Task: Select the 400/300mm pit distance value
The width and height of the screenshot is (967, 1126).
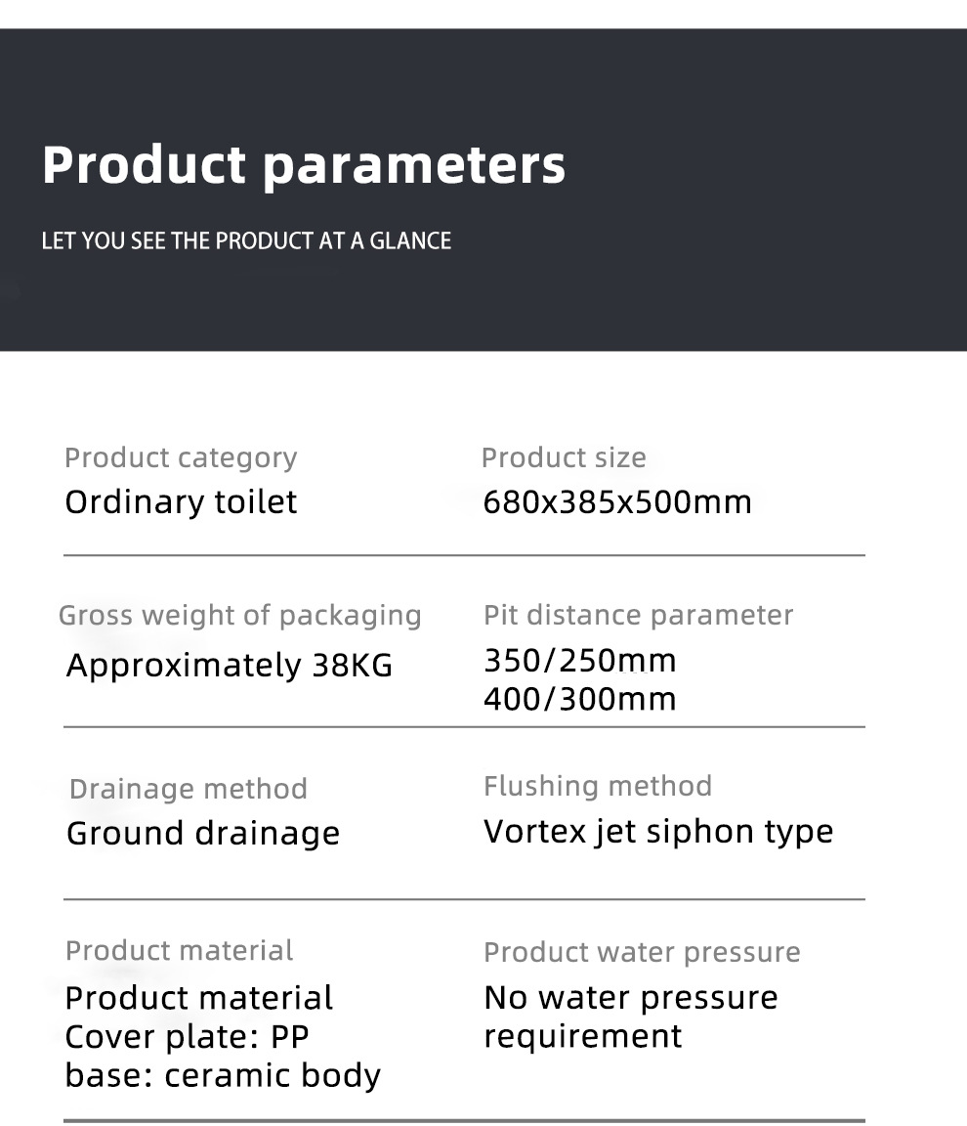Action: (579, 699)
